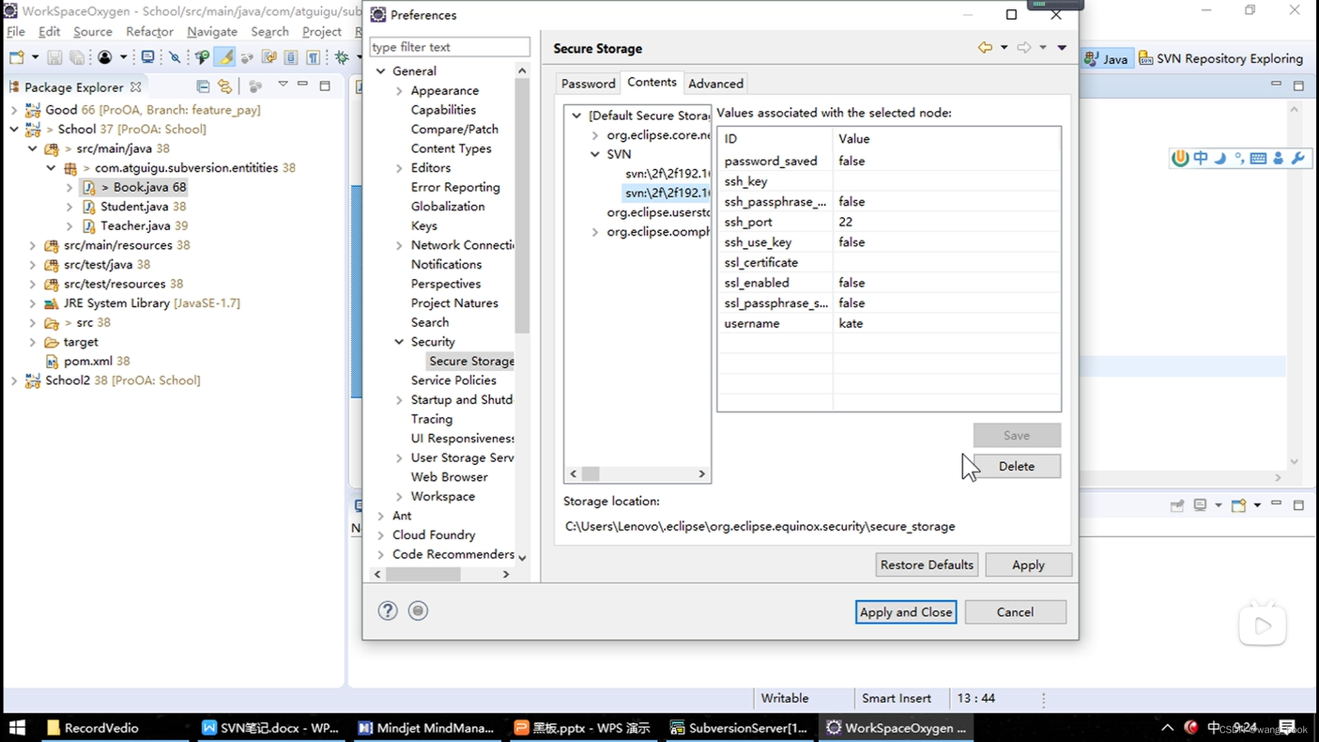Expand the Cloud Foundry category
This screenshot has height=742, width=1319.
coord(381,535)
